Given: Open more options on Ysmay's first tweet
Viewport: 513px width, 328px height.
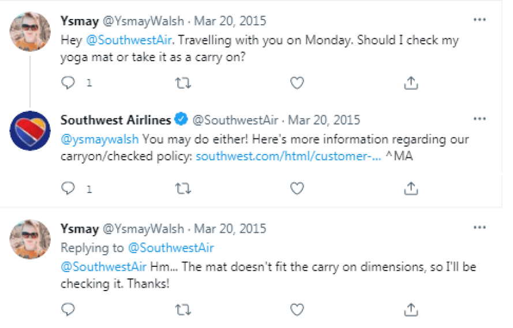Looking at the screenshot, I should [480, 20].
